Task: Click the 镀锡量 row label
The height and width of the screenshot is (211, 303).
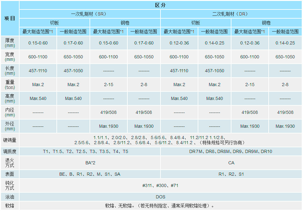Action: tap(10, 140)
